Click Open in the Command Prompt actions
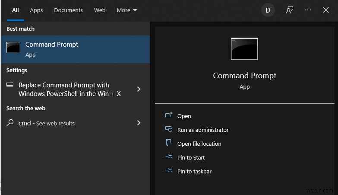This screenshot has height=195, width=338. tap(184, 116)
